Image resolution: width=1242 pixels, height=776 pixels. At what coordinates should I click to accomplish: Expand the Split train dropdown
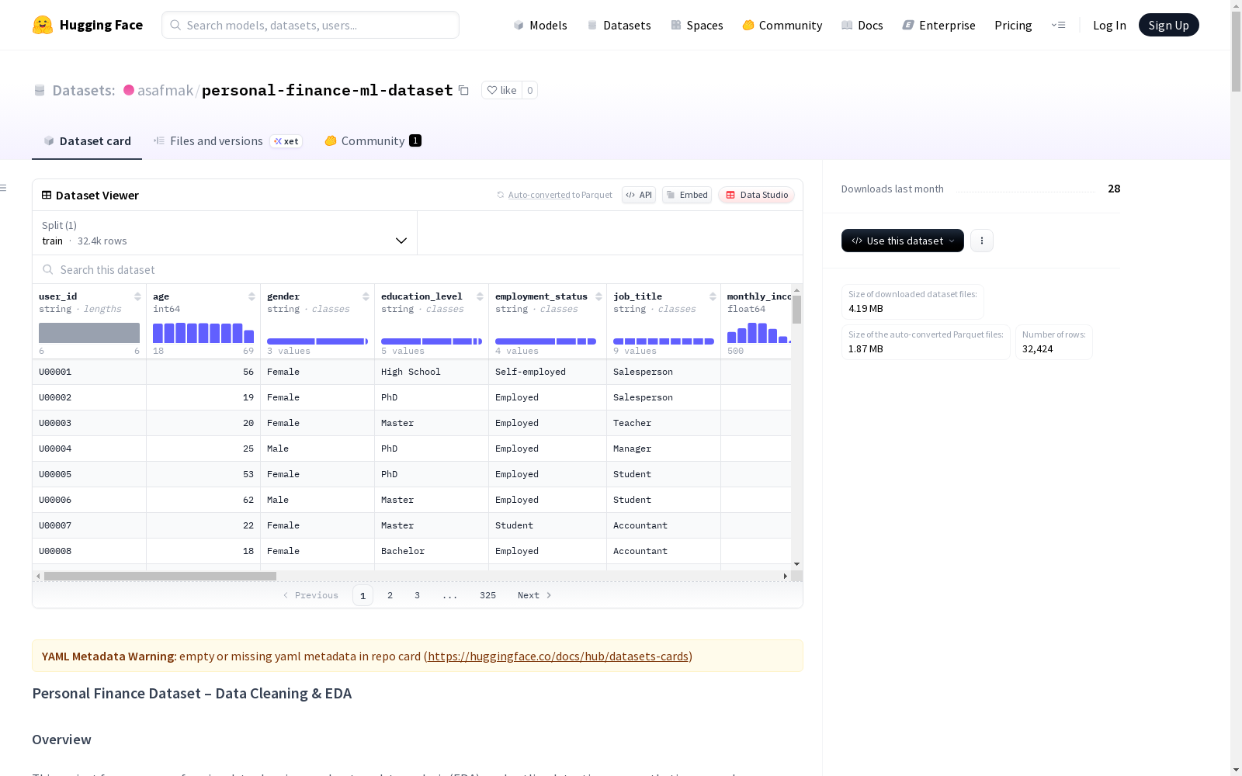pyautogui.click(x=224, y=233)
